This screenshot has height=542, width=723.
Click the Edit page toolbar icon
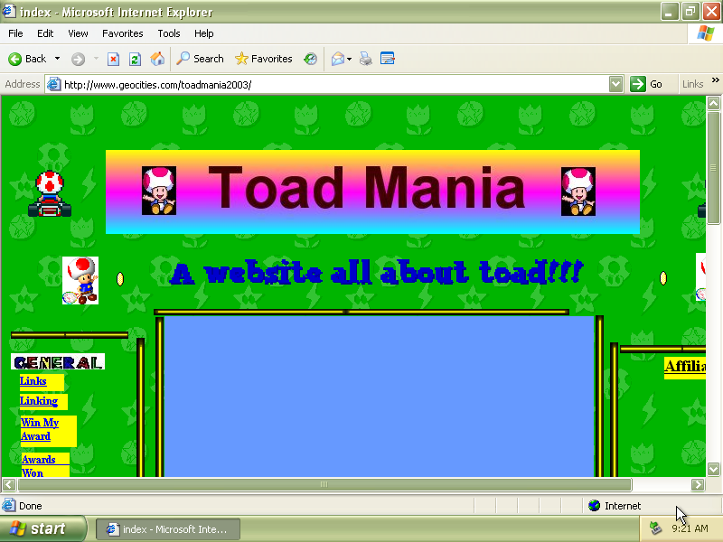(388, 59)
